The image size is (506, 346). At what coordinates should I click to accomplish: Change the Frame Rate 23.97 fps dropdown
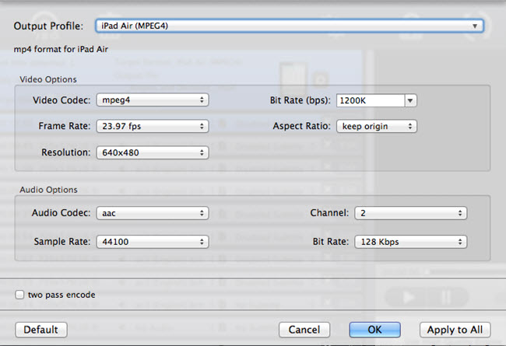point(153,126)
